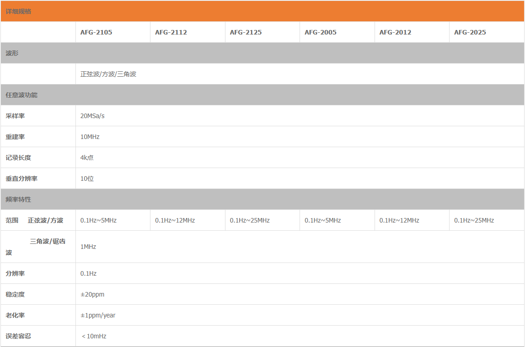Click the 重建率 row label

[x=15, y=137]
